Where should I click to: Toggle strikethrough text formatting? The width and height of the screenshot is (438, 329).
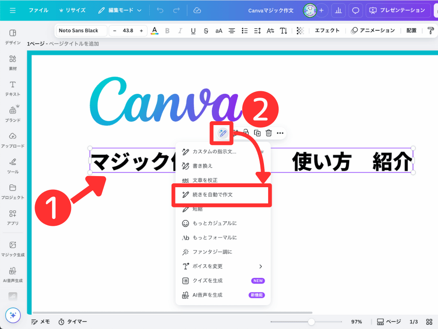point(206,31)
